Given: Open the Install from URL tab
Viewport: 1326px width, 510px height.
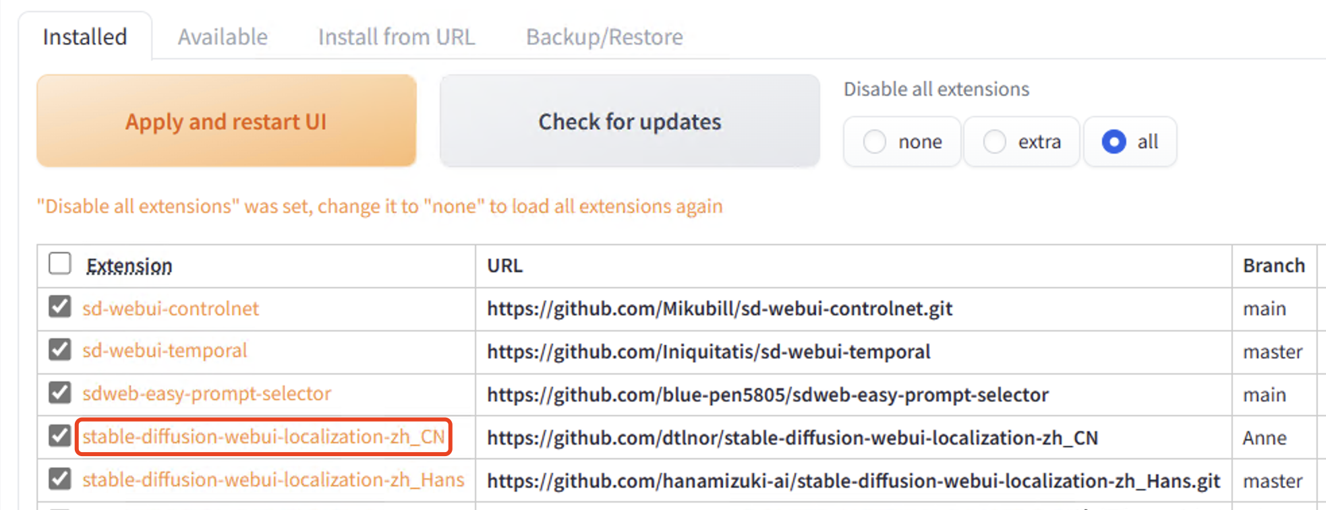Looking at the screenshot, I should (397, 36).
